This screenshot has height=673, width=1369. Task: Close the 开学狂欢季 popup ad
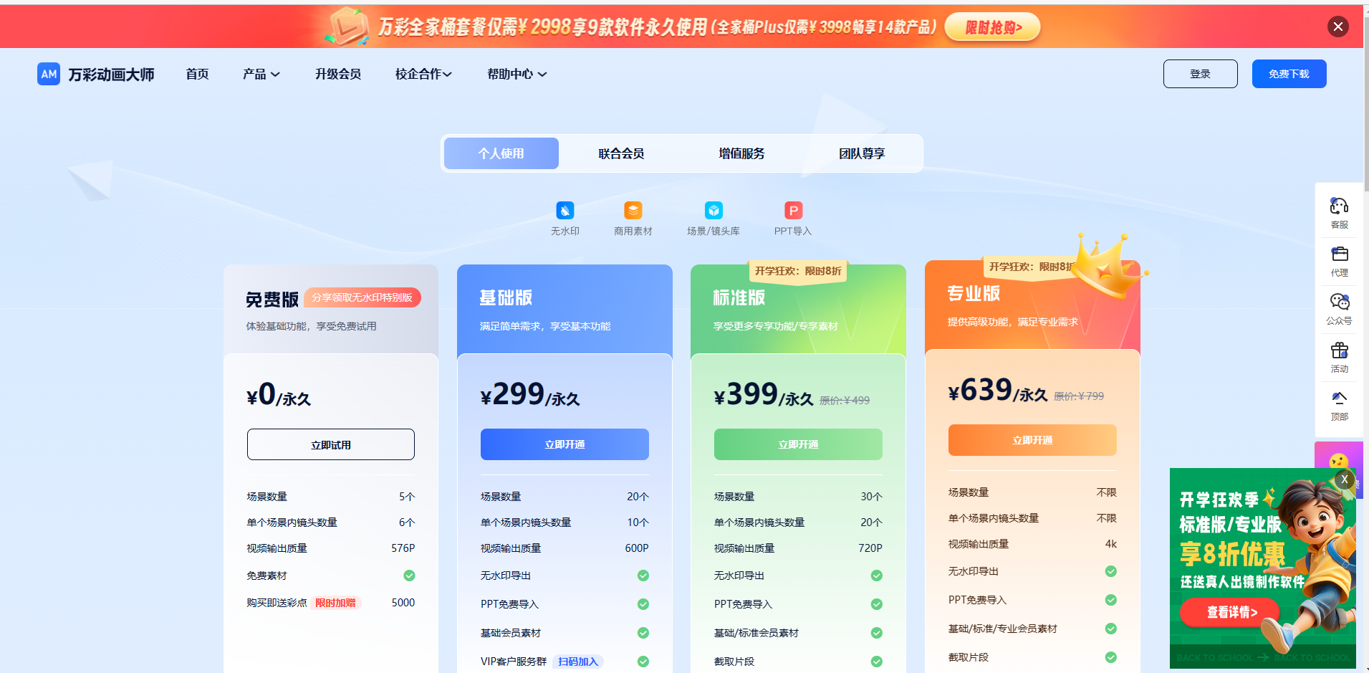click(1345, 479)
